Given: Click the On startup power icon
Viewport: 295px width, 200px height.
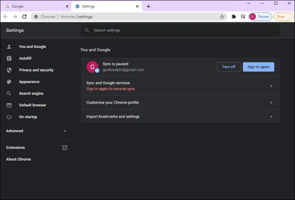Looking at the screenshot, I should 9,117.
